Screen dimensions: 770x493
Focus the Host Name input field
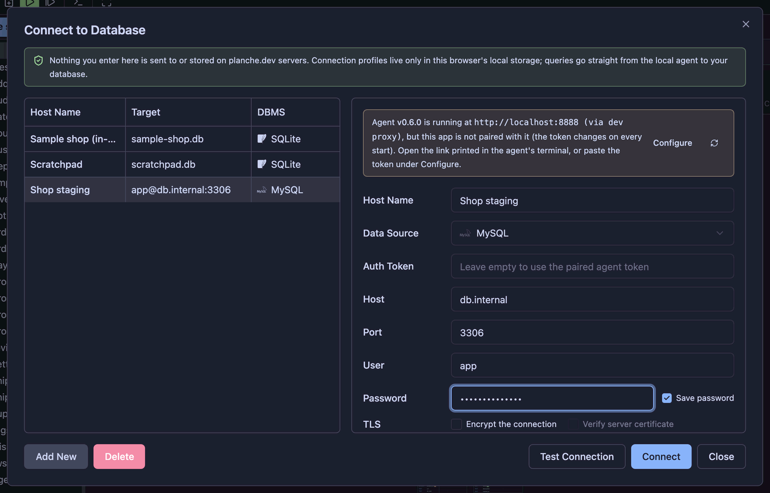click(592, 200)
